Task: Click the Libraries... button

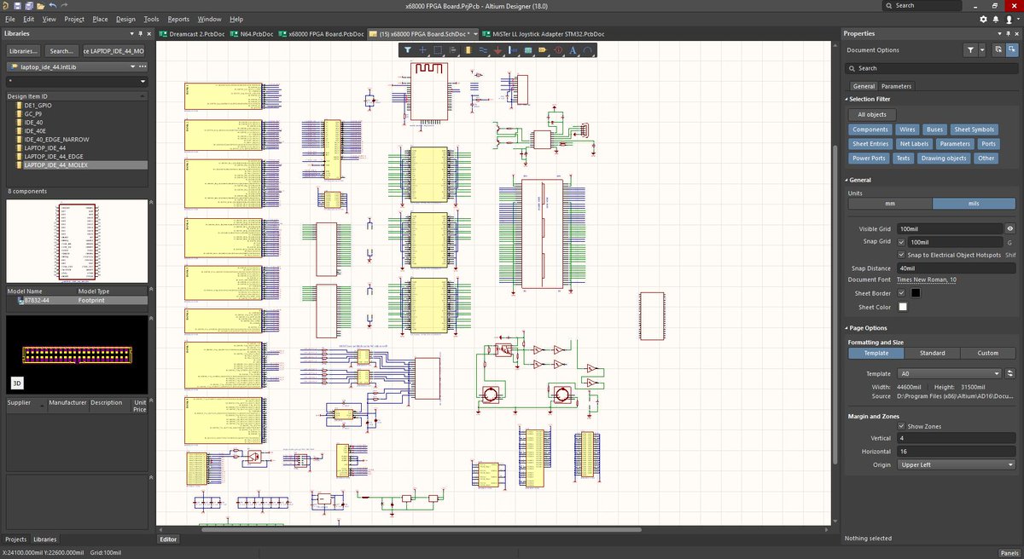Action: tap(23, 51)
